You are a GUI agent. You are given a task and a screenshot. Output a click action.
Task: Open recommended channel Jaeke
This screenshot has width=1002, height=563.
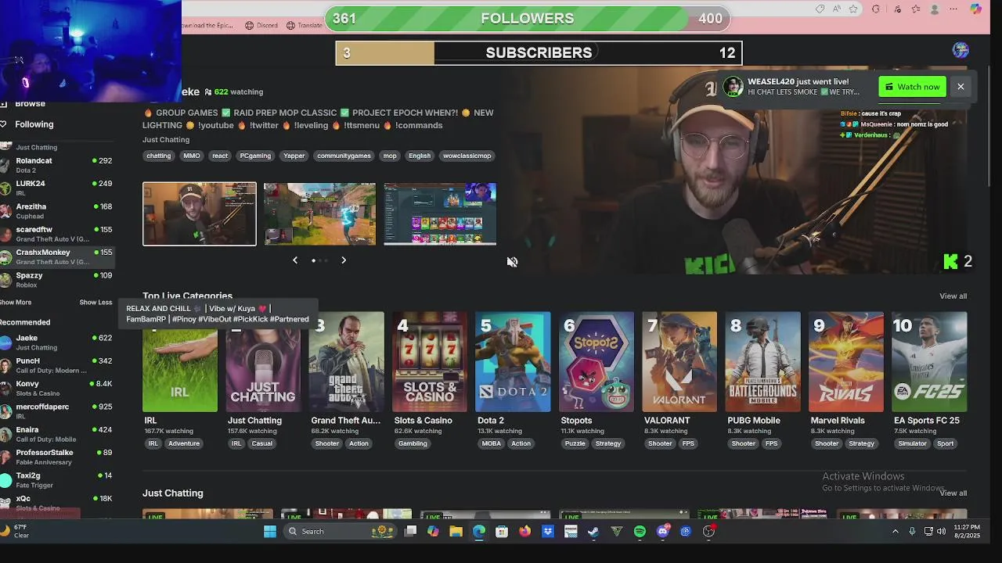[x=56, y=342]
